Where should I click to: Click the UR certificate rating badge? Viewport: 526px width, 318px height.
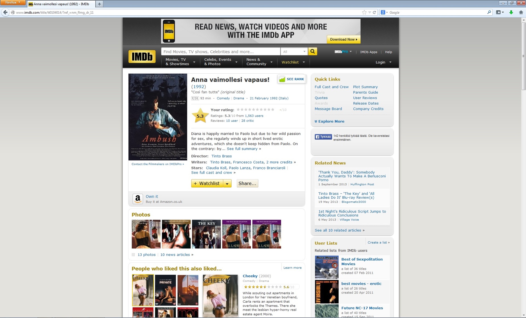(195, 98)
